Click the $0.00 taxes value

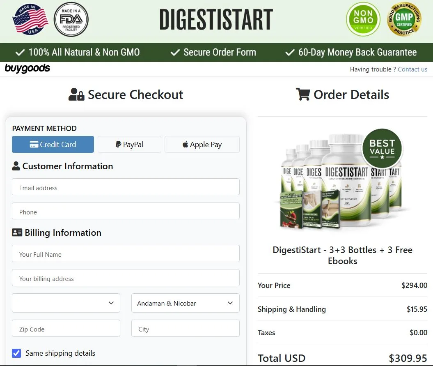(x=418, y=333)
